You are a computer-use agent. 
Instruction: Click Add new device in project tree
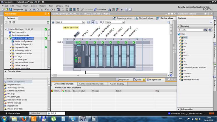click(x=19, y=32)
